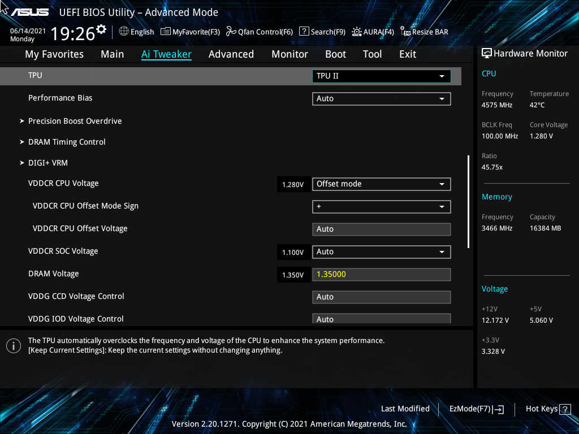Click the 1.280V CPU voltage readout

coord(293,185)
